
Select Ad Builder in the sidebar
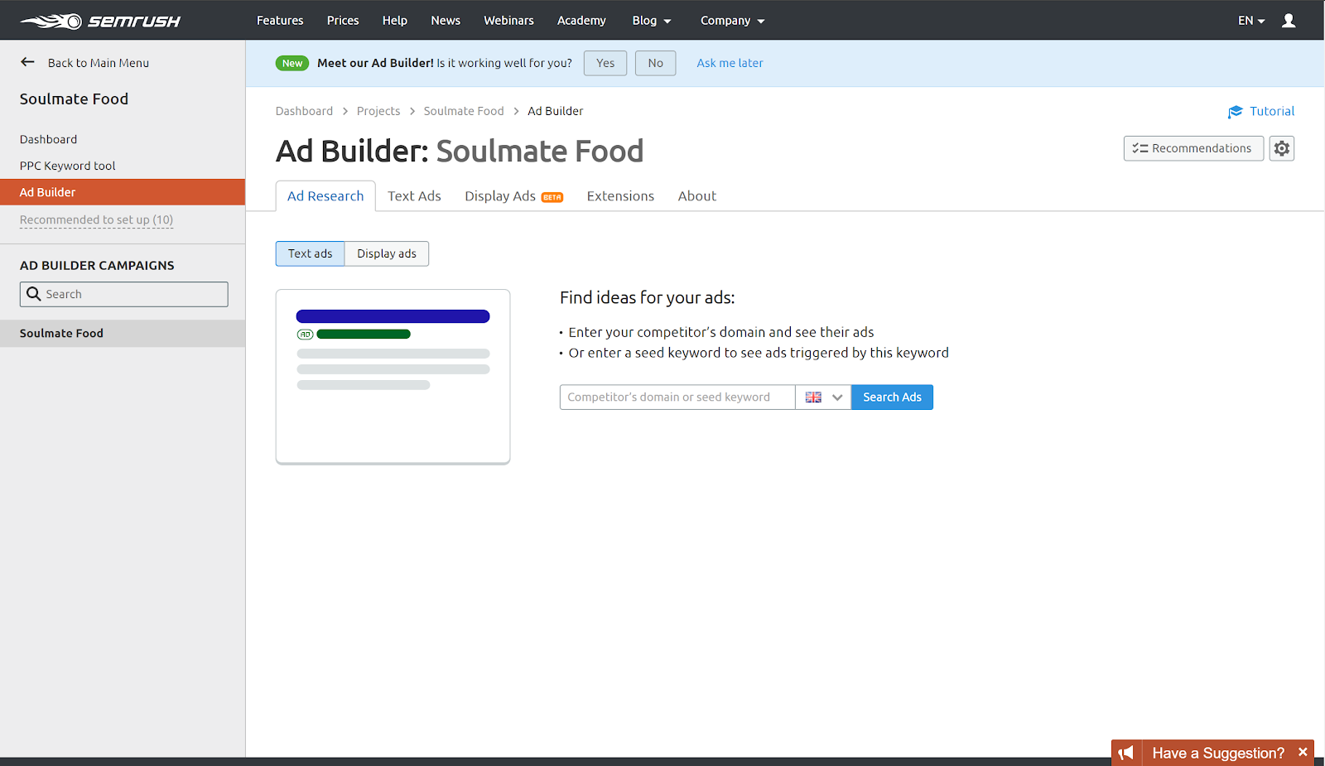coord(123,192)
